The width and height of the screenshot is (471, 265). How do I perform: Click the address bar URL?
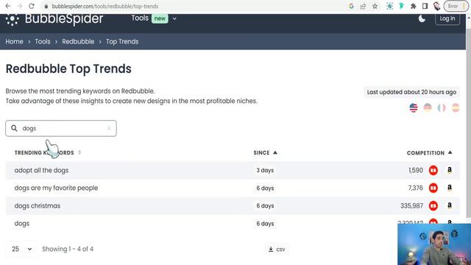pos(105,6)
